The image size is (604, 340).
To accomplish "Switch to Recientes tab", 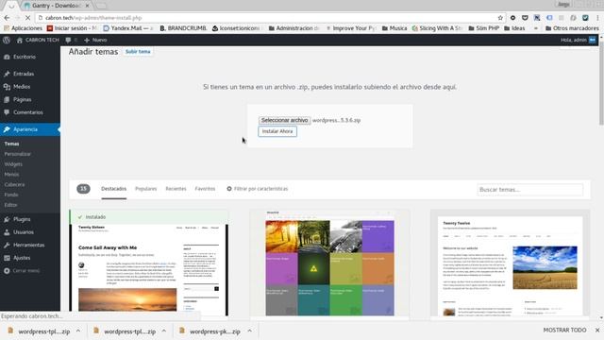I will coord(176,189).
